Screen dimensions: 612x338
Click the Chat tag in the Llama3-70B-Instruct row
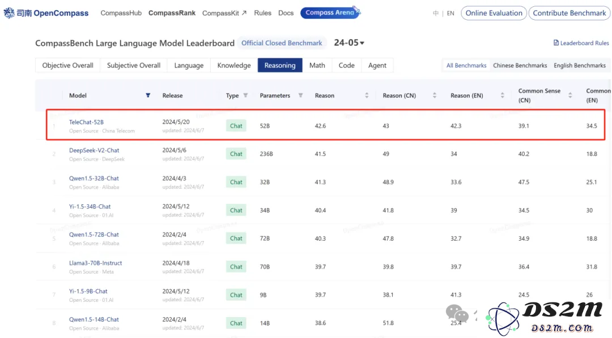(236, 267)
